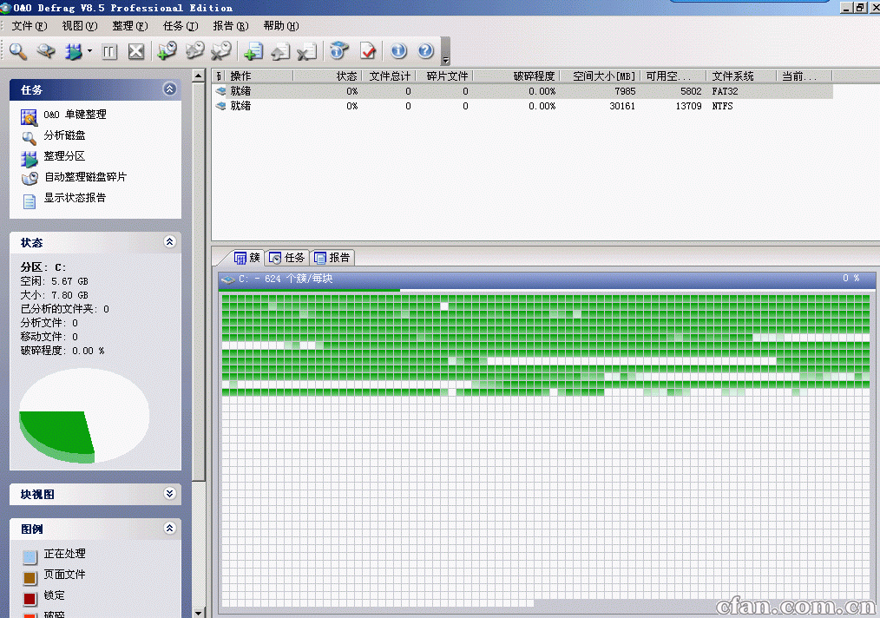This screenshot has width=880, height=618.
Task: Open 自动整理磁盘碎片 task
Action: [x=85, y=177]
